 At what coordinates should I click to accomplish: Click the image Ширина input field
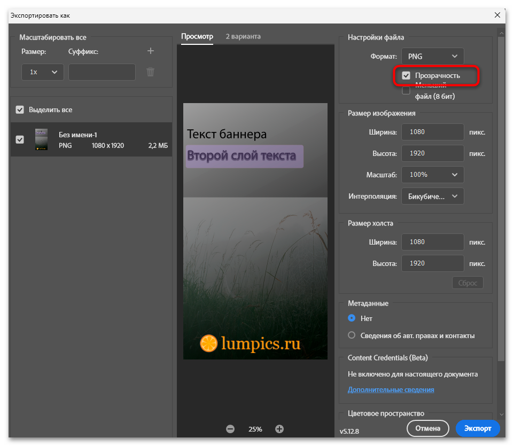[x=432, y=132]
